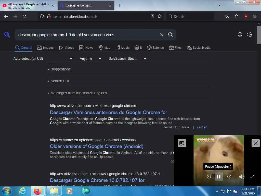Mute the picture-in-picture video volume
Image resolution: width=261 pixels, height=196 pixels.
242,177
